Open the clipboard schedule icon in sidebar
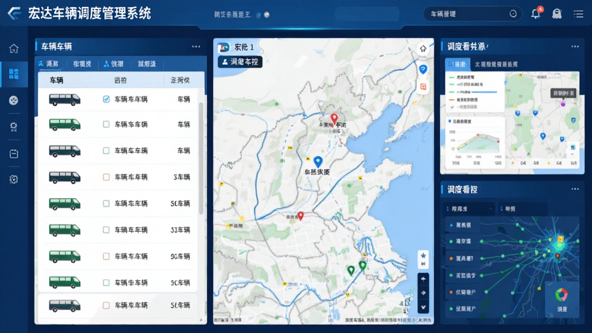Screen dimensions: 592x333 click(14, 154)
